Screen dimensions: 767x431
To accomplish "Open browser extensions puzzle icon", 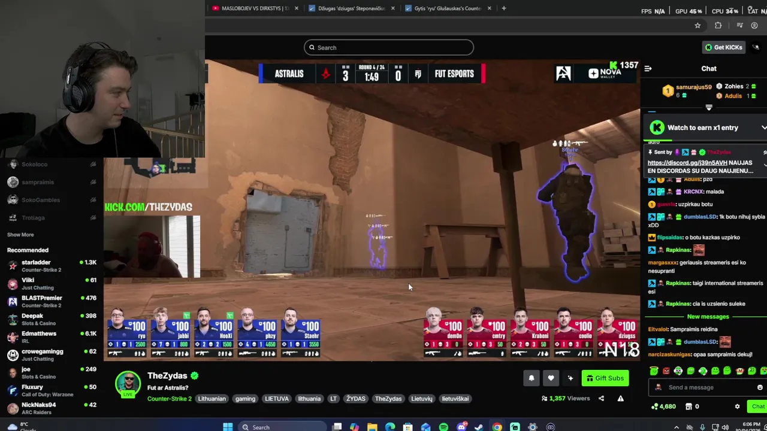I will tap(718, 26).
